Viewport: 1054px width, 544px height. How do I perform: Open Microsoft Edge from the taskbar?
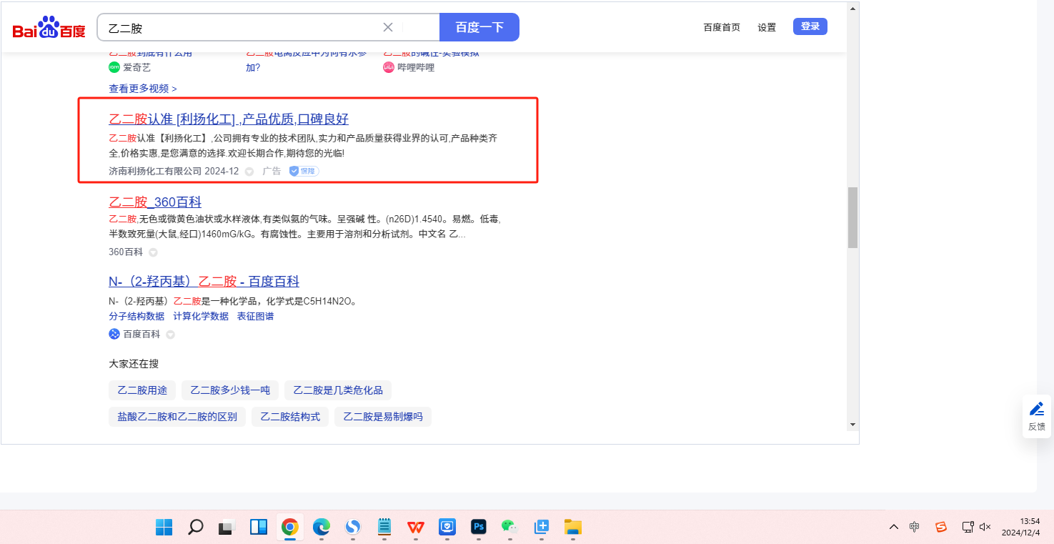pos(321,527)
